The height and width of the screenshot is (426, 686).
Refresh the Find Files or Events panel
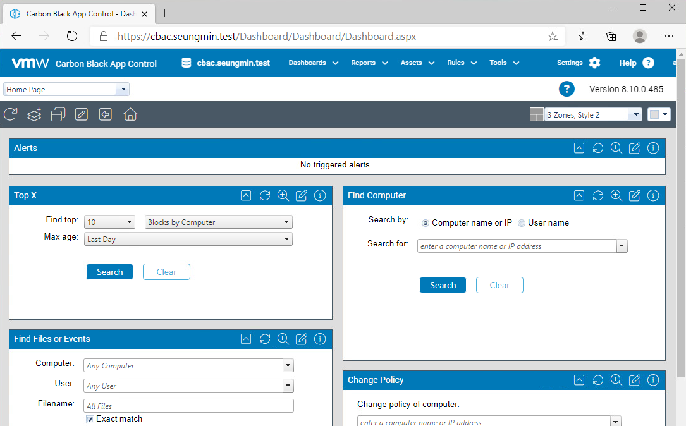[265, 339]
